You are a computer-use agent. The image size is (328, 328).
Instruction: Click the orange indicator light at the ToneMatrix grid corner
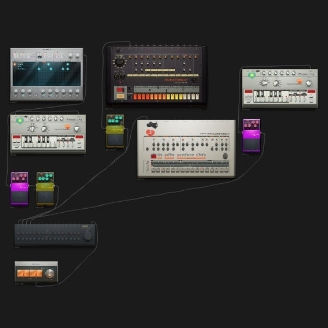(15, 65)
